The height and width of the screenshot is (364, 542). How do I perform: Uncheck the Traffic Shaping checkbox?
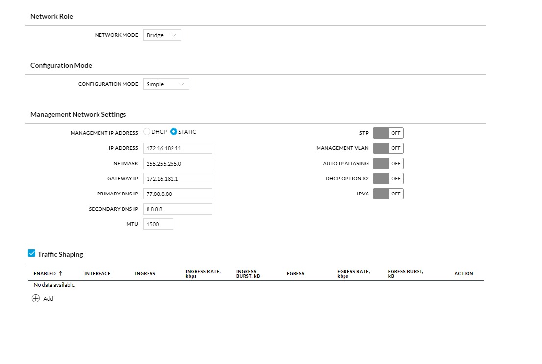click(x=32, y=253)
